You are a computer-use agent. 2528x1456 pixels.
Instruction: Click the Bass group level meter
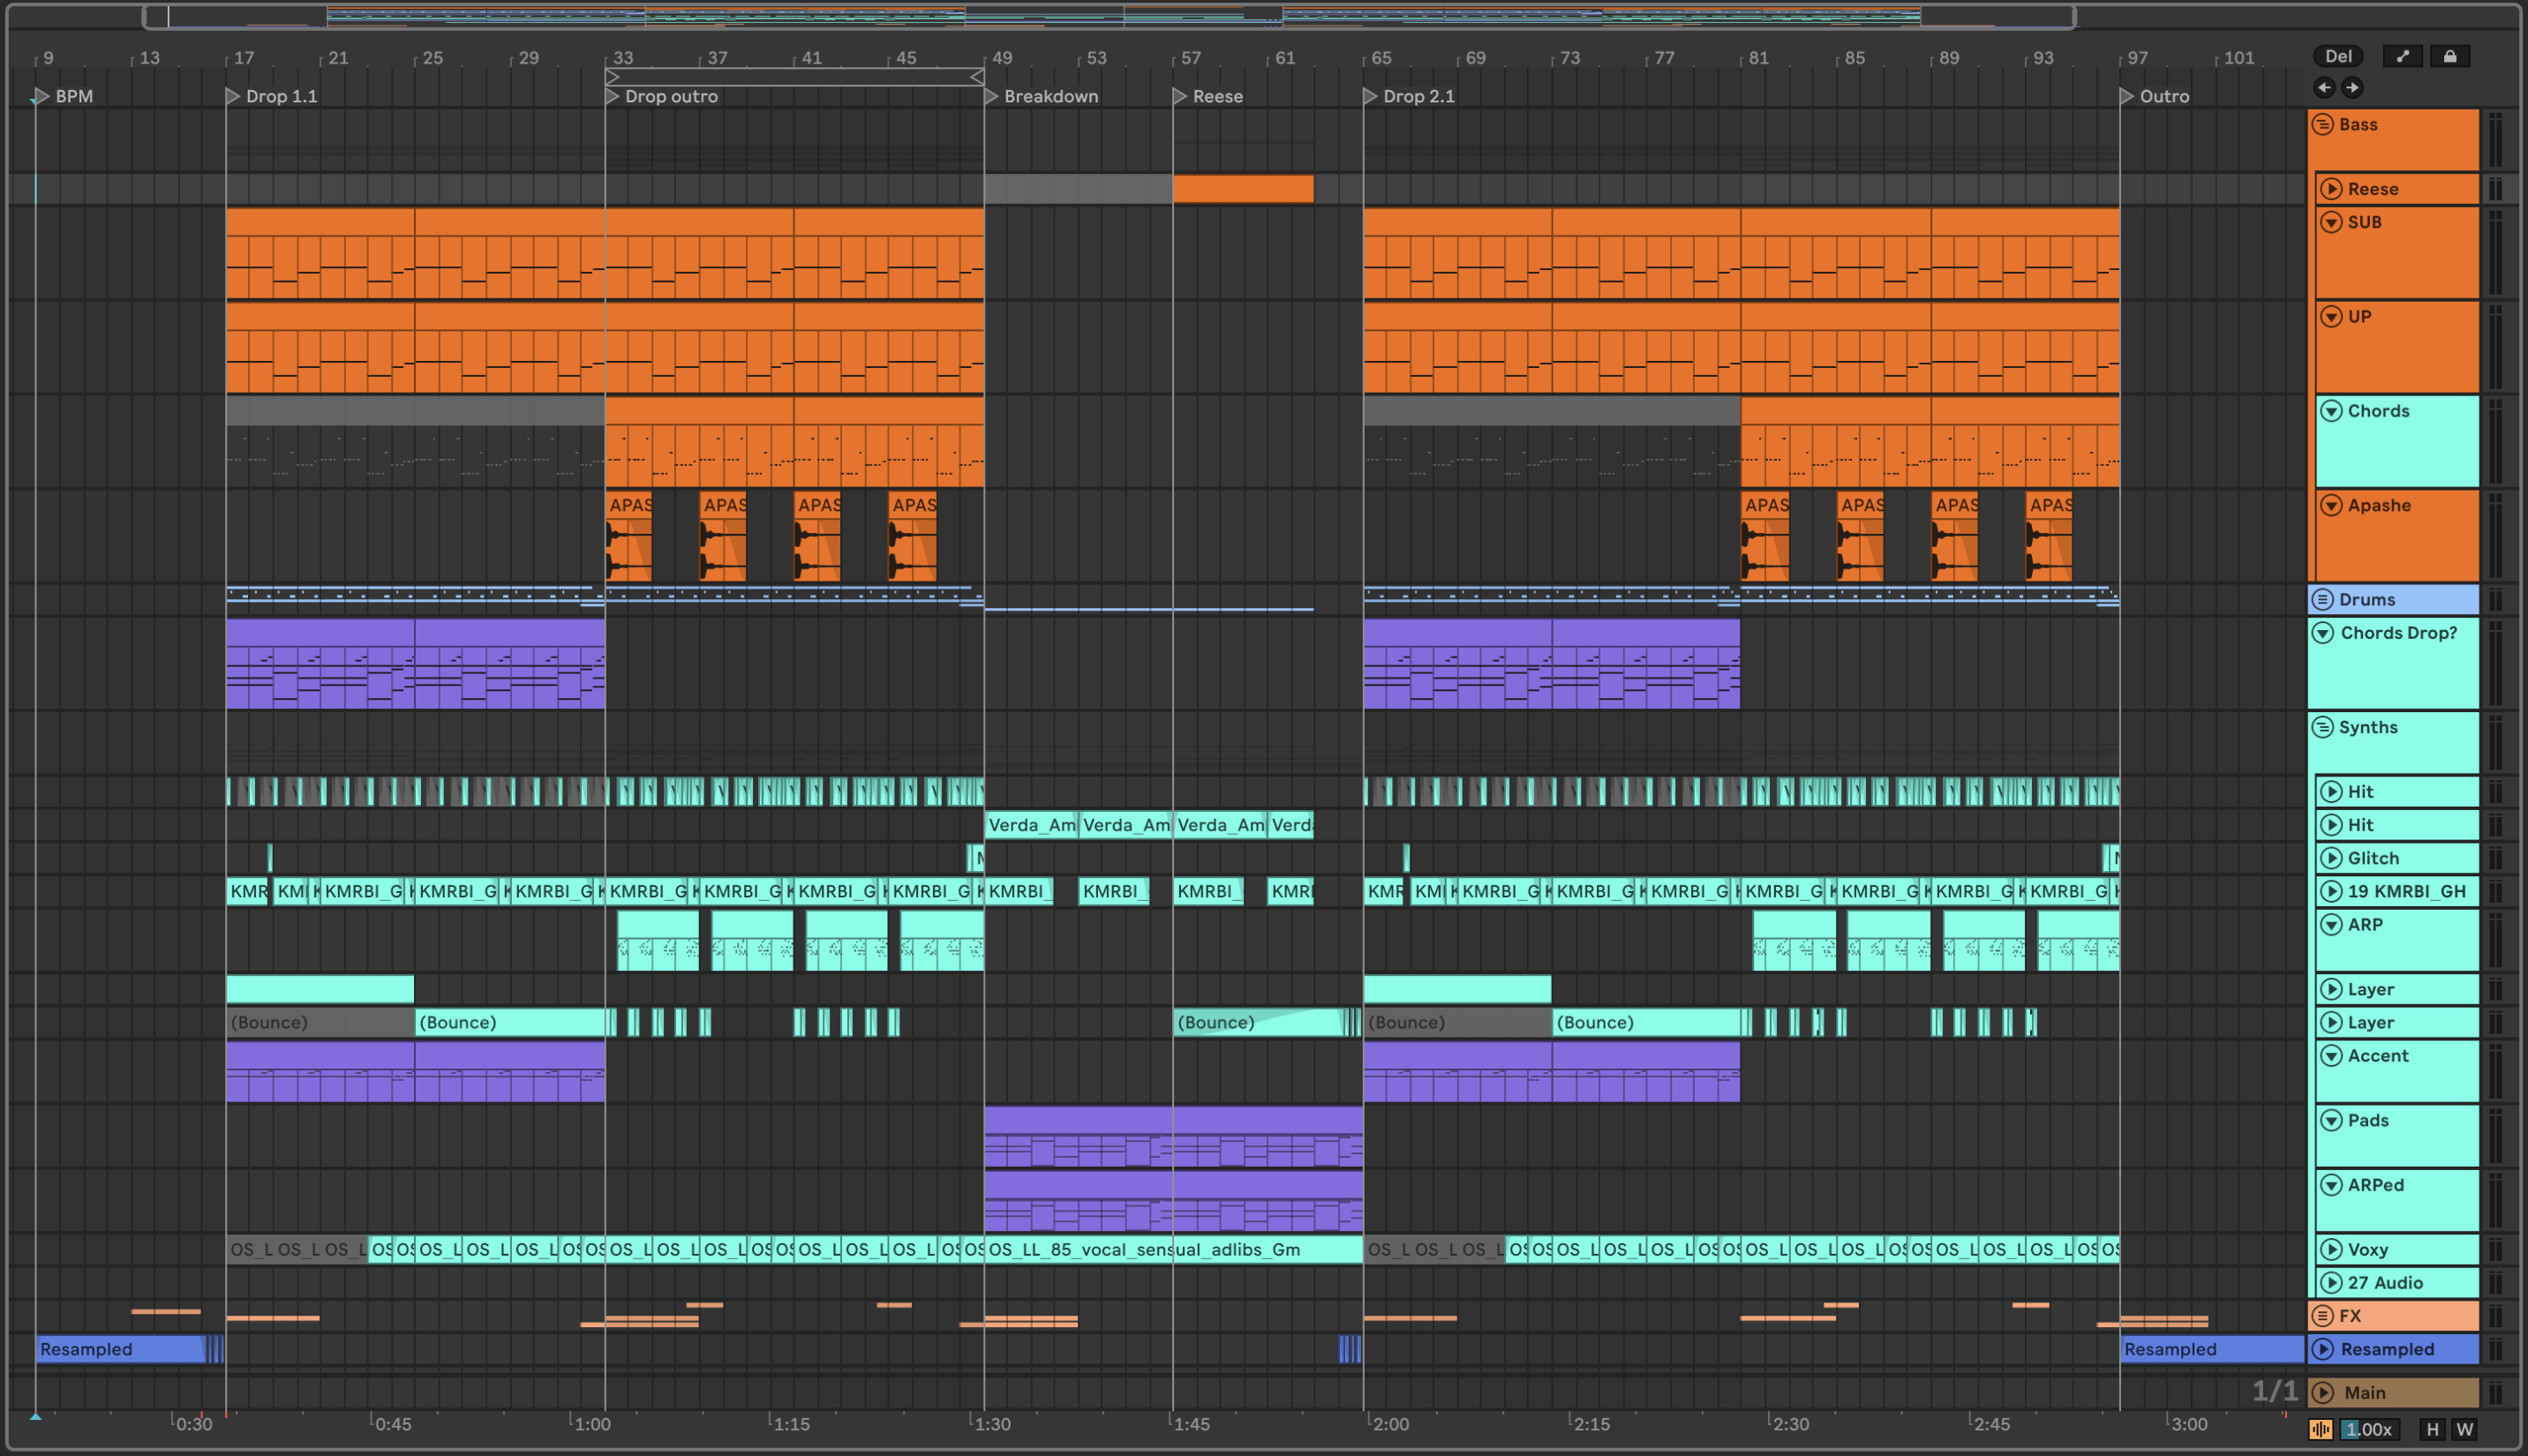pyautogui.click(x=2496, y=140)
